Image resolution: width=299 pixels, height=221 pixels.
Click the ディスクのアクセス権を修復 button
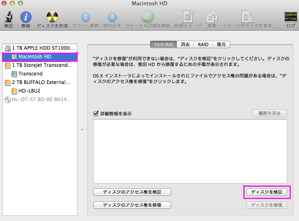[x=132, y=205]
